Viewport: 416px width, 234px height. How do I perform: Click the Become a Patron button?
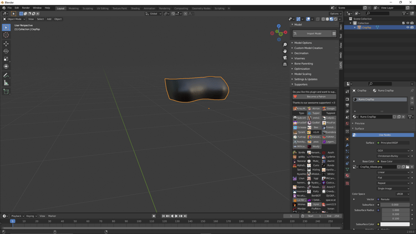pyautogui.click(x=316, y=97)
